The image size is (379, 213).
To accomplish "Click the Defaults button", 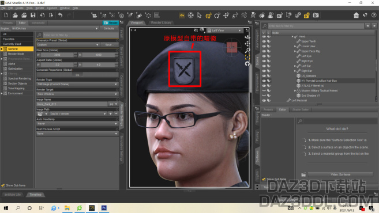I will pos(109,28).
